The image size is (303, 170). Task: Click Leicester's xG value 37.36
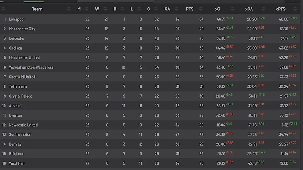(x=220, y=38)
